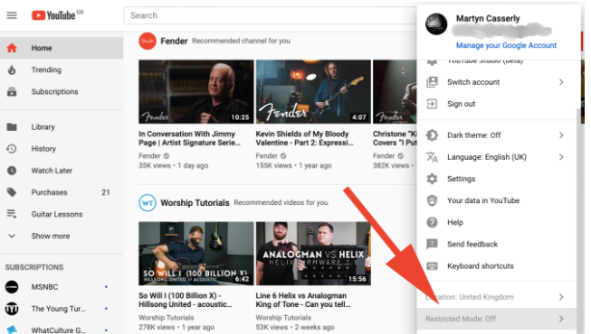Click the Language translate icon
This screenshot has width=591, height=334.
432,157
